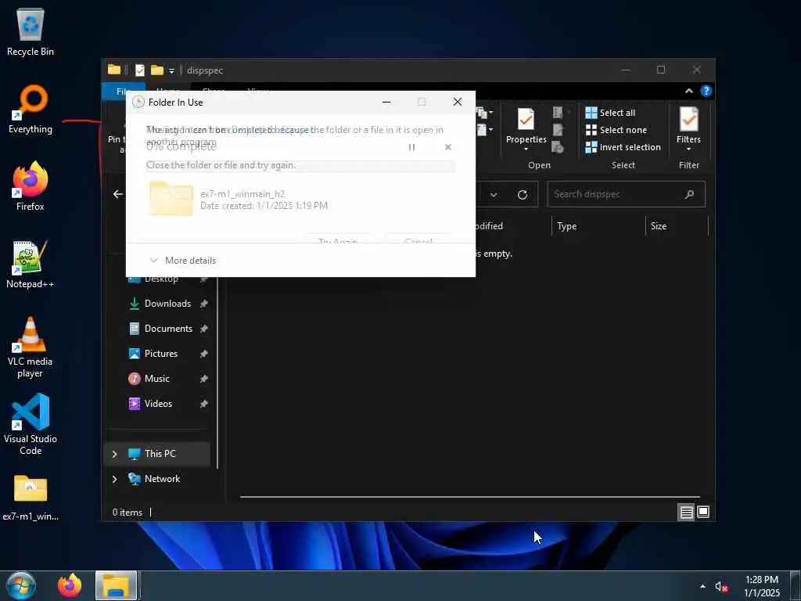Open Pictures in the navigation pane

point(161,354)
